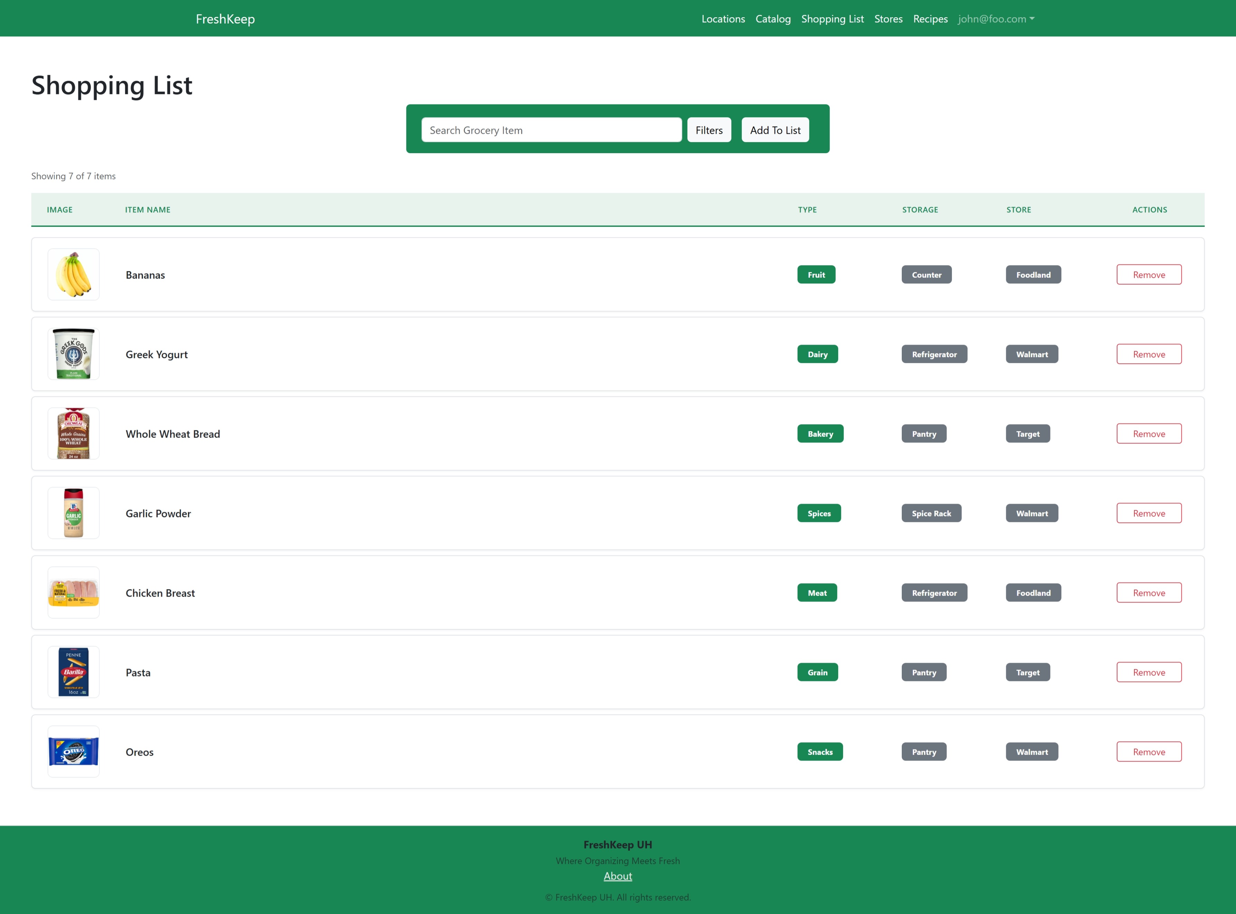1236x914 pixels.
Task: Remove Chicken Breast from the list
Action: tap(1149, 593)
